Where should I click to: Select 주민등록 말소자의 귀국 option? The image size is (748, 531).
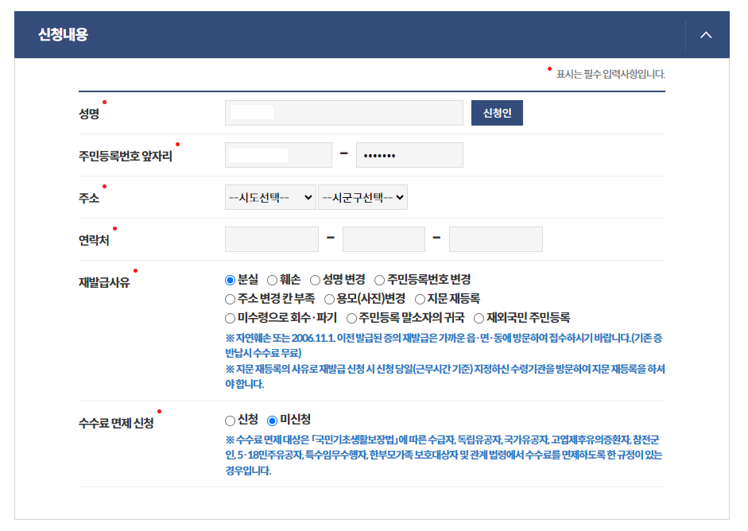pyautogui.click(x=351, y=318)
